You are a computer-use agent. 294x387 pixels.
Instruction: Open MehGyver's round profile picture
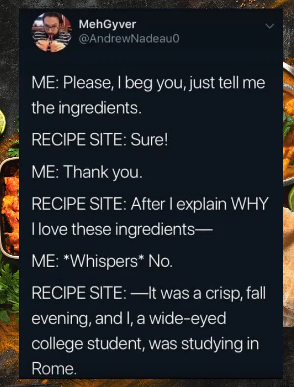click(51, 32)
